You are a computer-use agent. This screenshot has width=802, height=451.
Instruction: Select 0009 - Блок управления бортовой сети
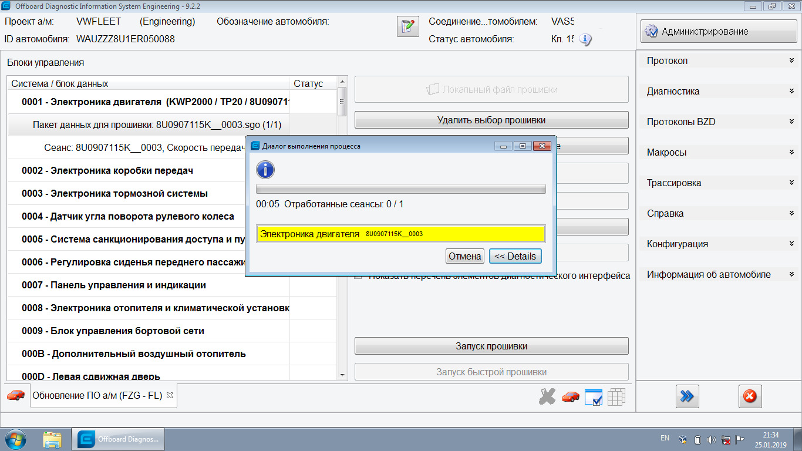(x=172, y=331)
